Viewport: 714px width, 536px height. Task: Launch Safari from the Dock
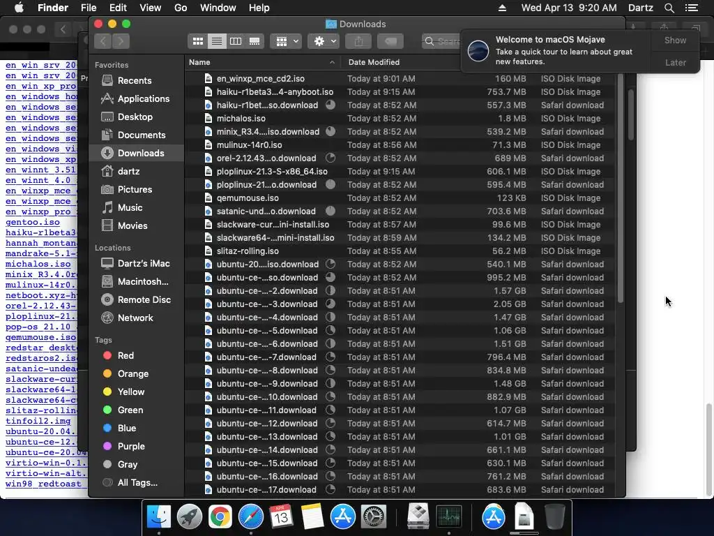pyautogui.click(x=251, y=516)
